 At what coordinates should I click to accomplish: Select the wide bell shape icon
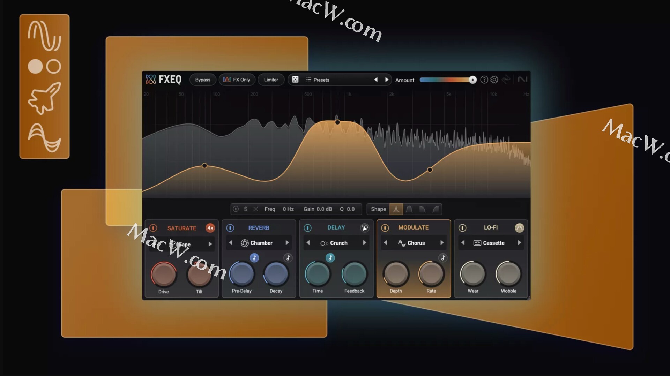click(x=409, y=209)
